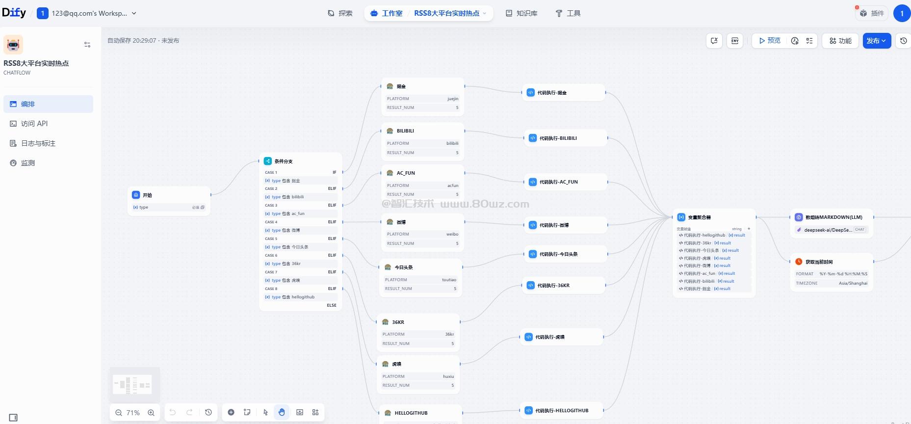Click the 预览 (Preview) button
This screenshot has height=424, width=911.
(770, 41)
